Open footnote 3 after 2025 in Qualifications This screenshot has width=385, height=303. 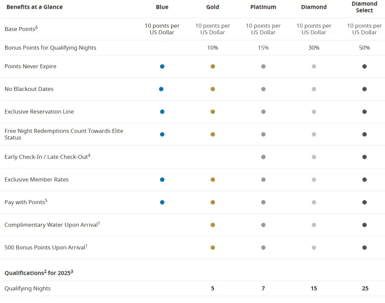tap(72, 271)
